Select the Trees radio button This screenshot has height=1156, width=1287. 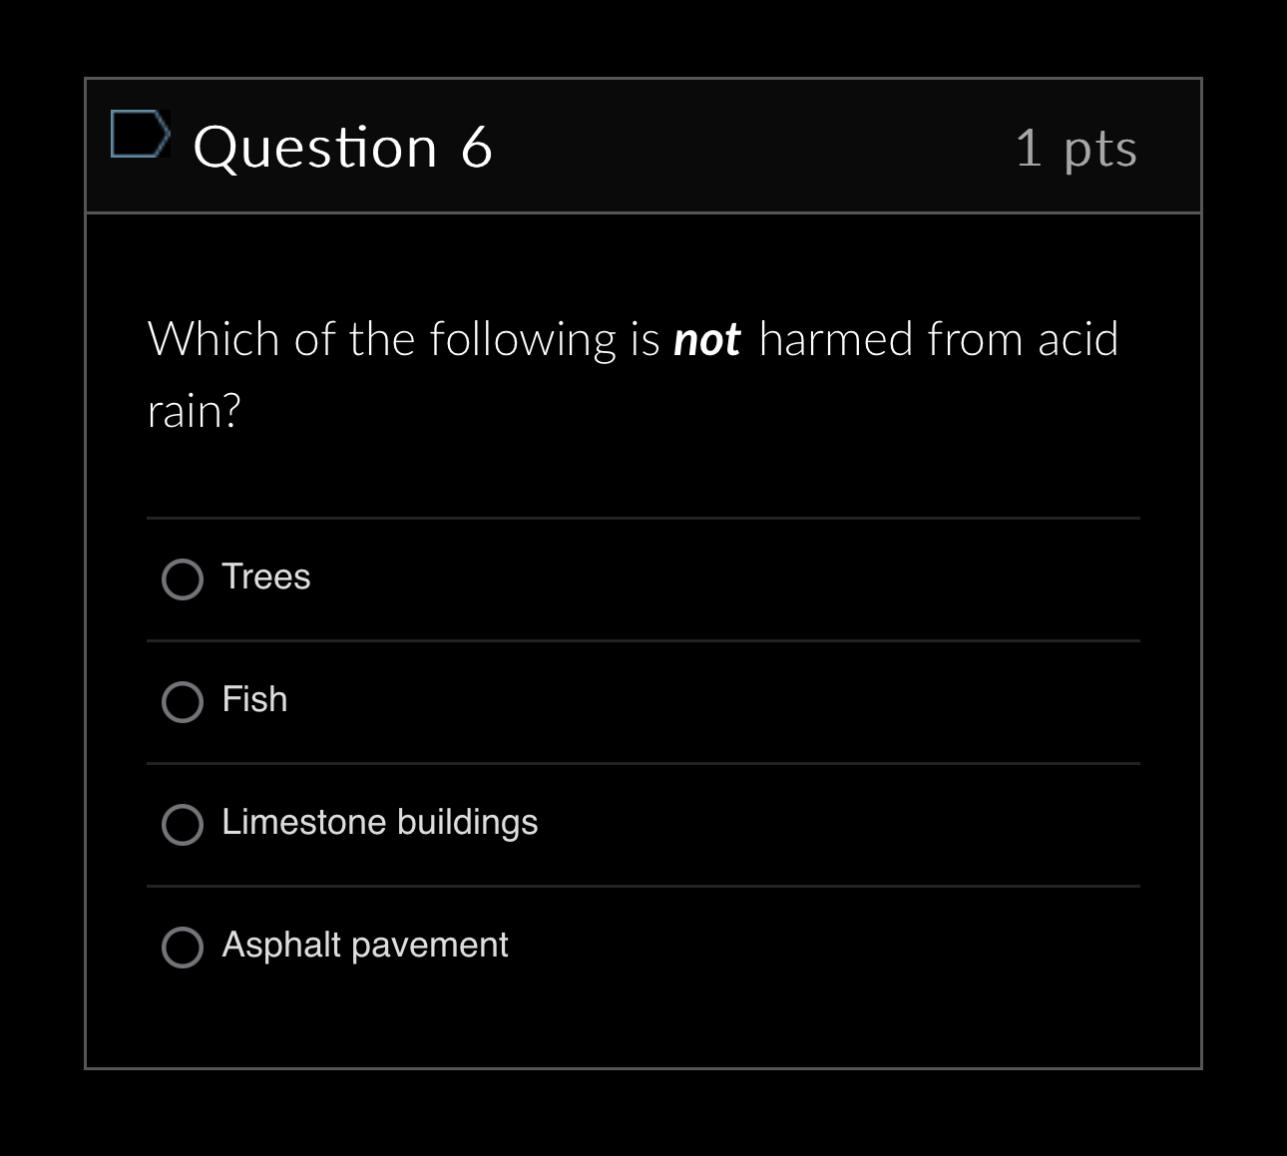tap(182, 578)
